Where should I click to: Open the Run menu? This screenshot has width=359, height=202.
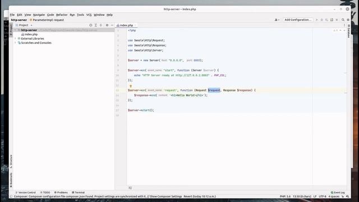click(72, 15)
